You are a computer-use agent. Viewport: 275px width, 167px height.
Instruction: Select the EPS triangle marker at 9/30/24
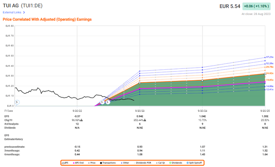click(202, 81)
